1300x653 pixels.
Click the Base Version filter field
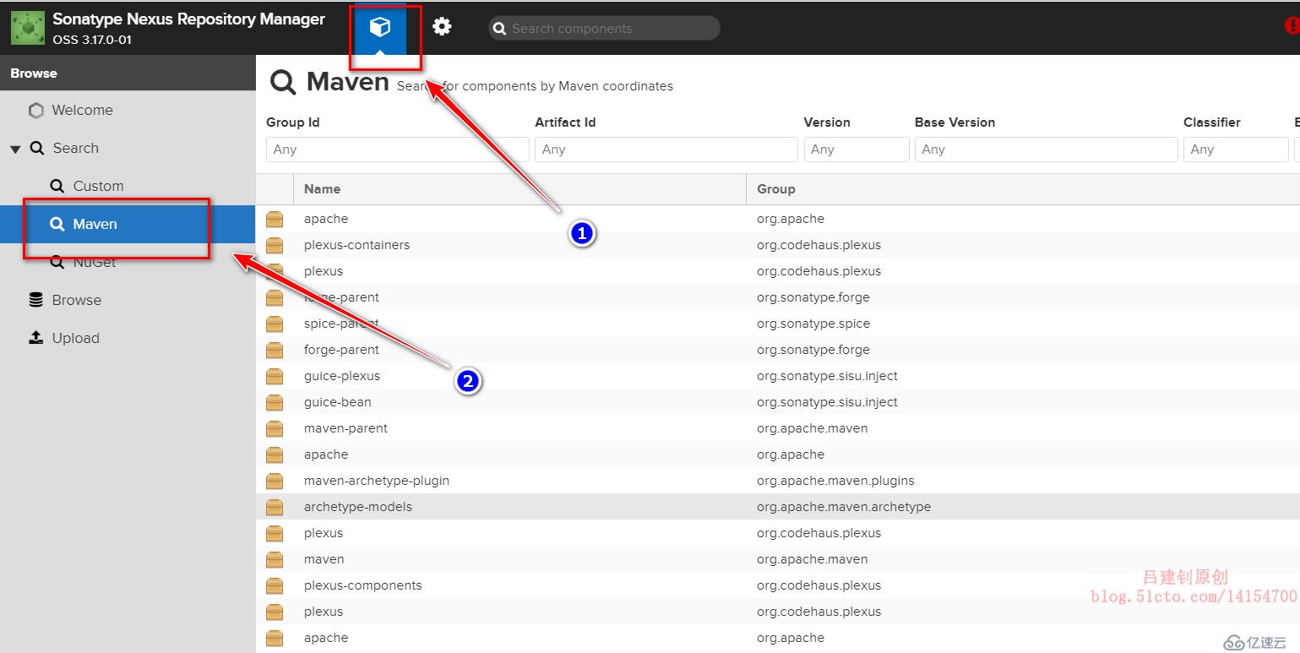[1047, 150]
